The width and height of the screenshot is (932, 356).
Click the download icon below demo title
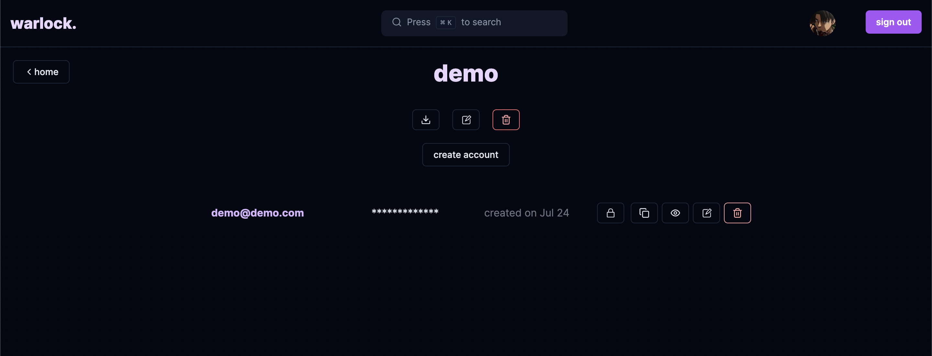coord(426,120)
